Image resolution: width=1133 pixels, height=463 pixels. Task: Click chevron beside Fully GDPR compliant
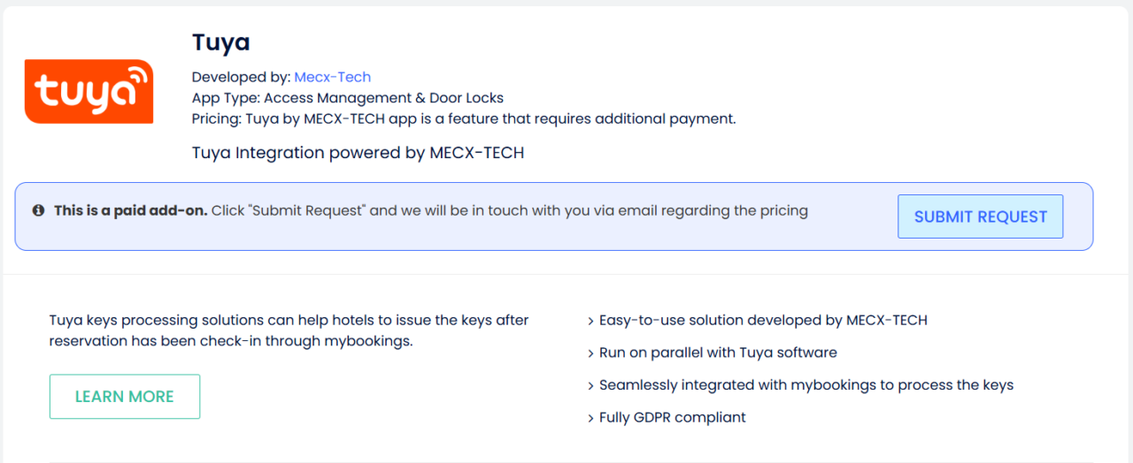pos(590,419)
